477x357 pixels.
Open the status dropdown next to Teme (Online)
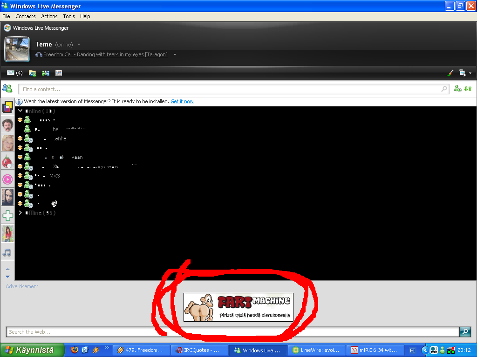79,45
